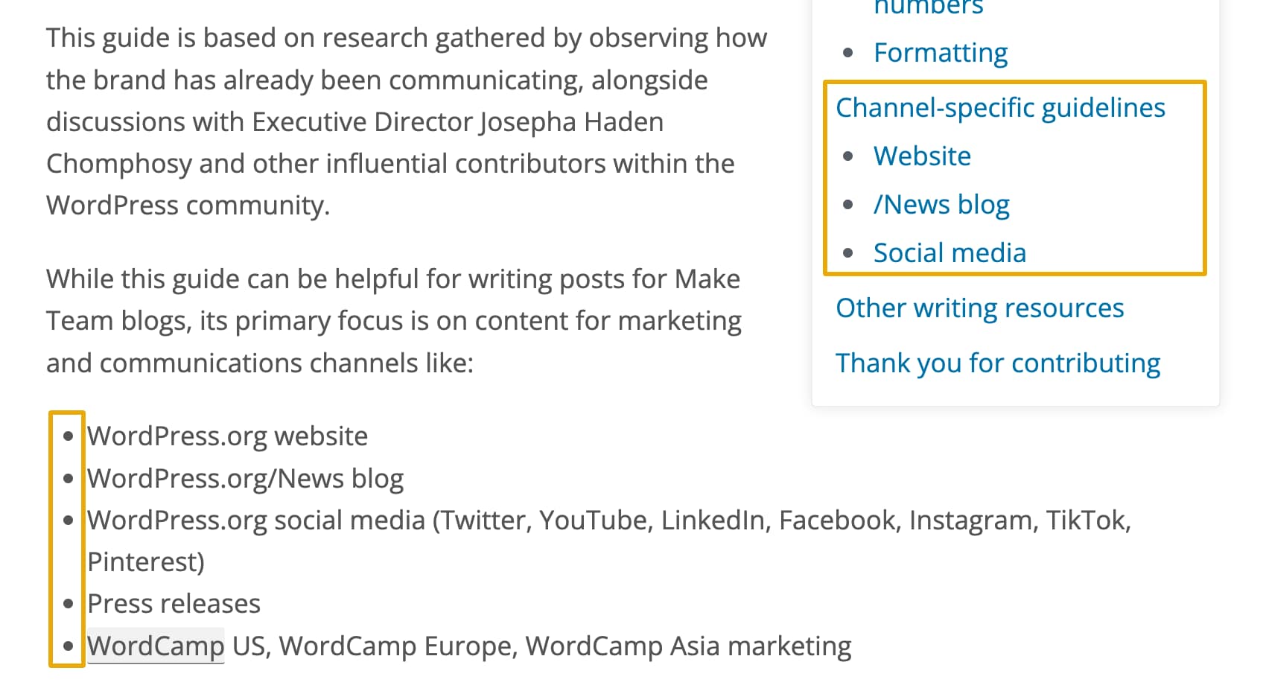Open the Social media sidebar link
The height and width of the screenshot is (694, 1266).
[x=949, y=253]
